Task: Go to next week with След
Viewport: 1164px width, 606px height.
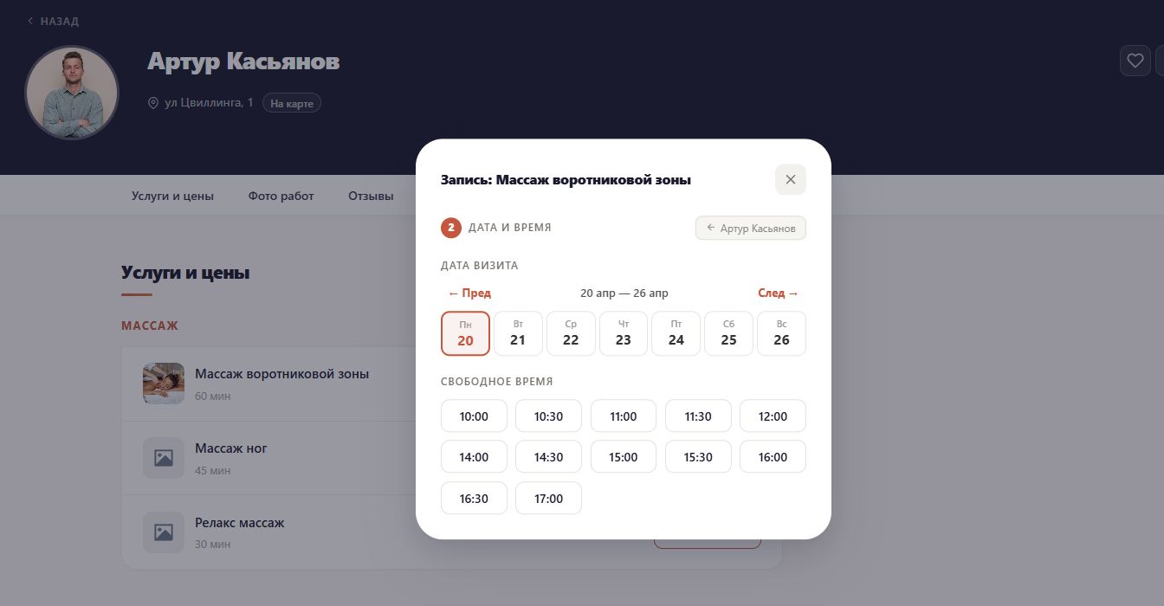Action: coord(778,293)
